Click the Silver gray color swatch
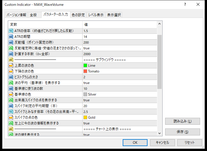 tap(85, 94)
